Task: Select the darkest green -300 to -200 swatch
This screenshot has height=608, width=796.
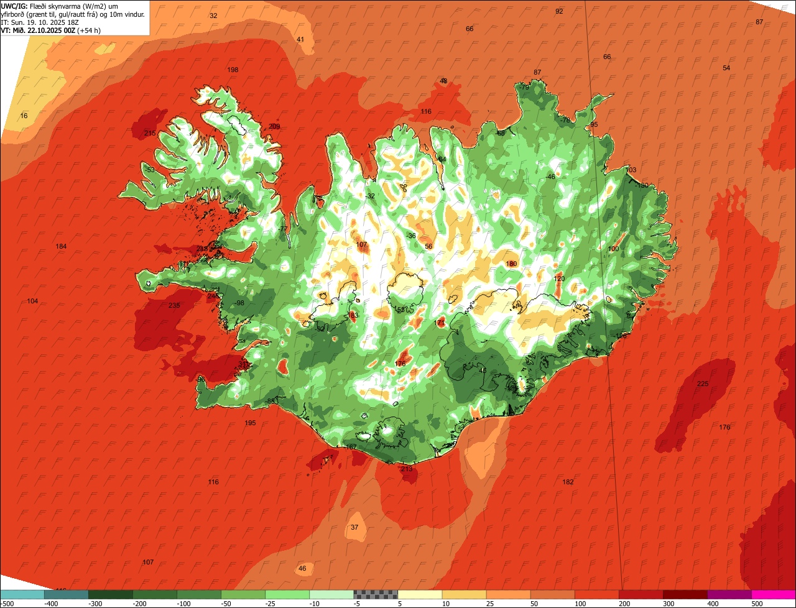Action: [x=110, y=594]
